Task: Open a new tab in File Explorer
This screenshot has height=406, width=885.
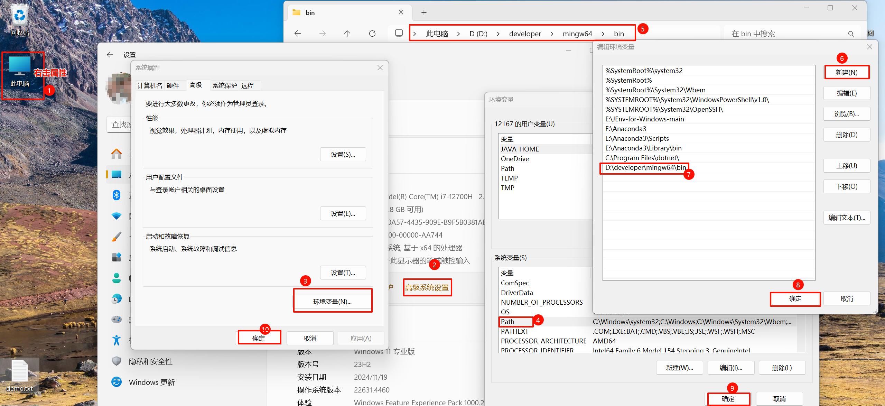Action: (x=424, y=12)
